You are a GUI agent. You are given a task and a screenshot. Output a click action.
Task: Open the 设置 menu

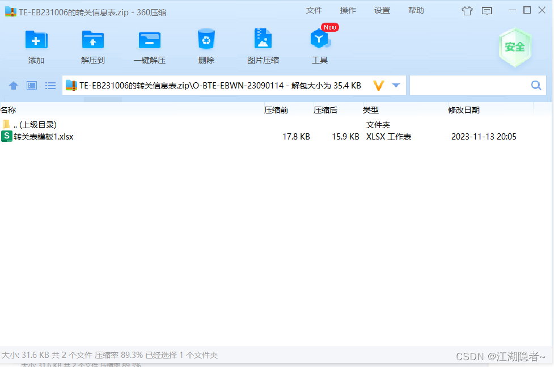click(382, 11)
